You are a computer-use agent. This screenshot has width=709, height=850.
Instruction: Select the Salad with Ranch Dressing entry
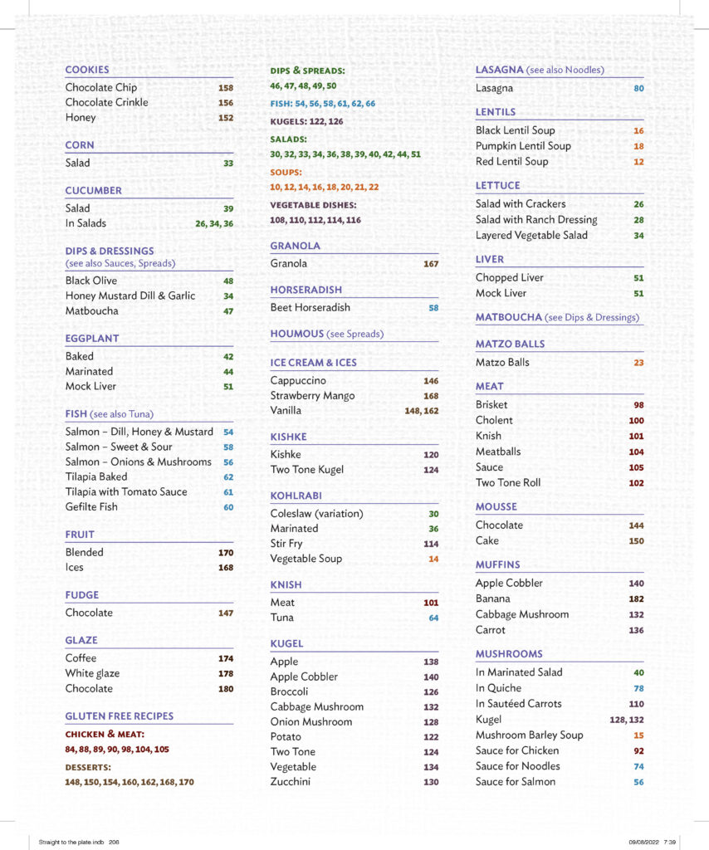coord(536,219)
